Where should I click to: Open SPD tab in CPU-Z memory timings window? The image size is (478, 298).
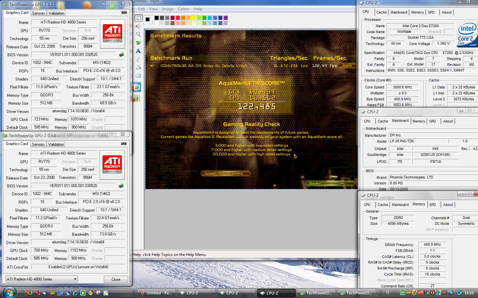click(433, 205)
